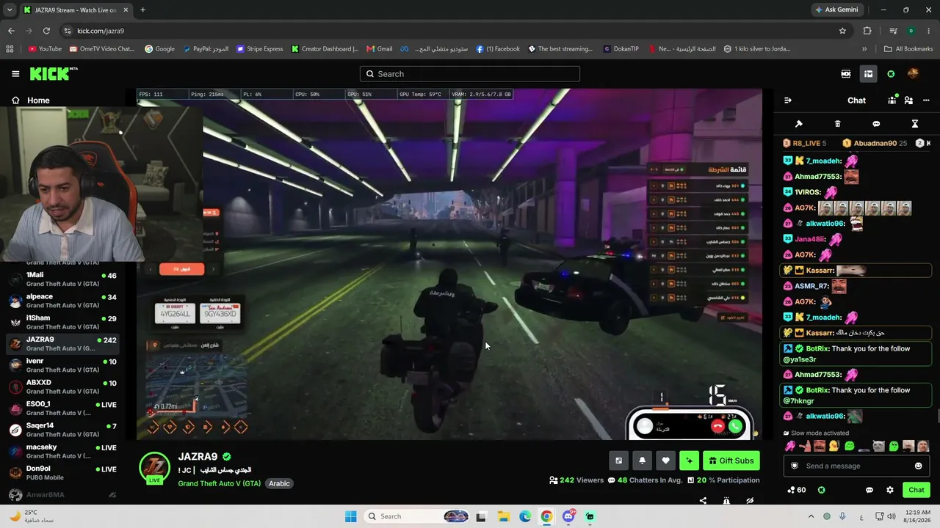
Task: Click the 60 channel points icon
Action: point(796,490)
